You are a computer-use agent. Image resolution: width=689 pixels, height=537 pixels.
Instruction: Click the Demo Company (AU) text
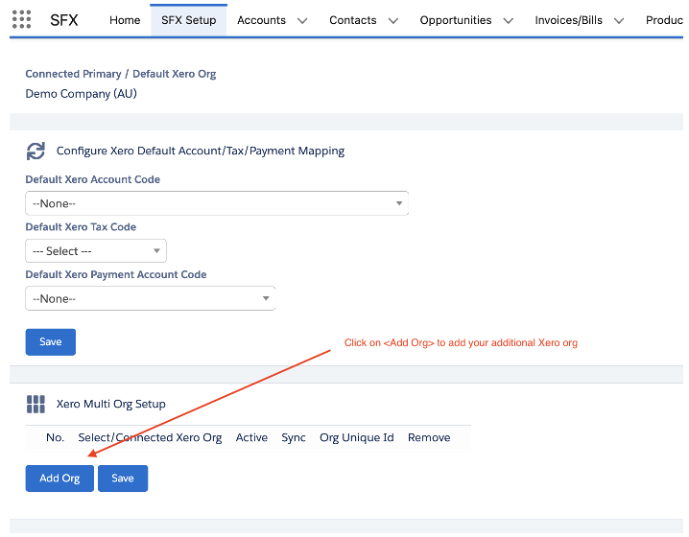[x=82, y=94]
